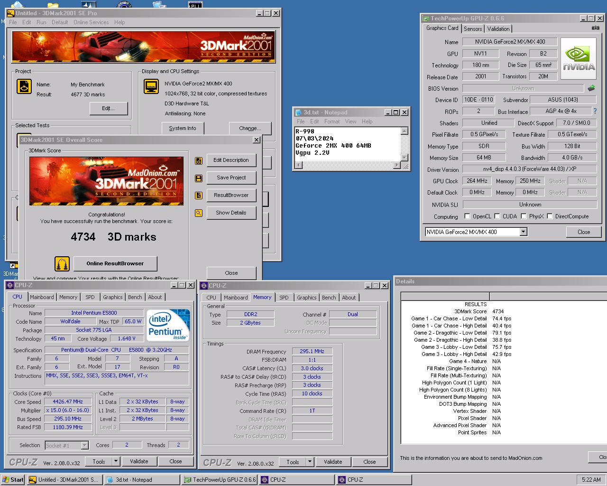Screen dimensions: 607x486
Task: Click the Memory CPU-Z window title icon
Action: click(204, 286)
